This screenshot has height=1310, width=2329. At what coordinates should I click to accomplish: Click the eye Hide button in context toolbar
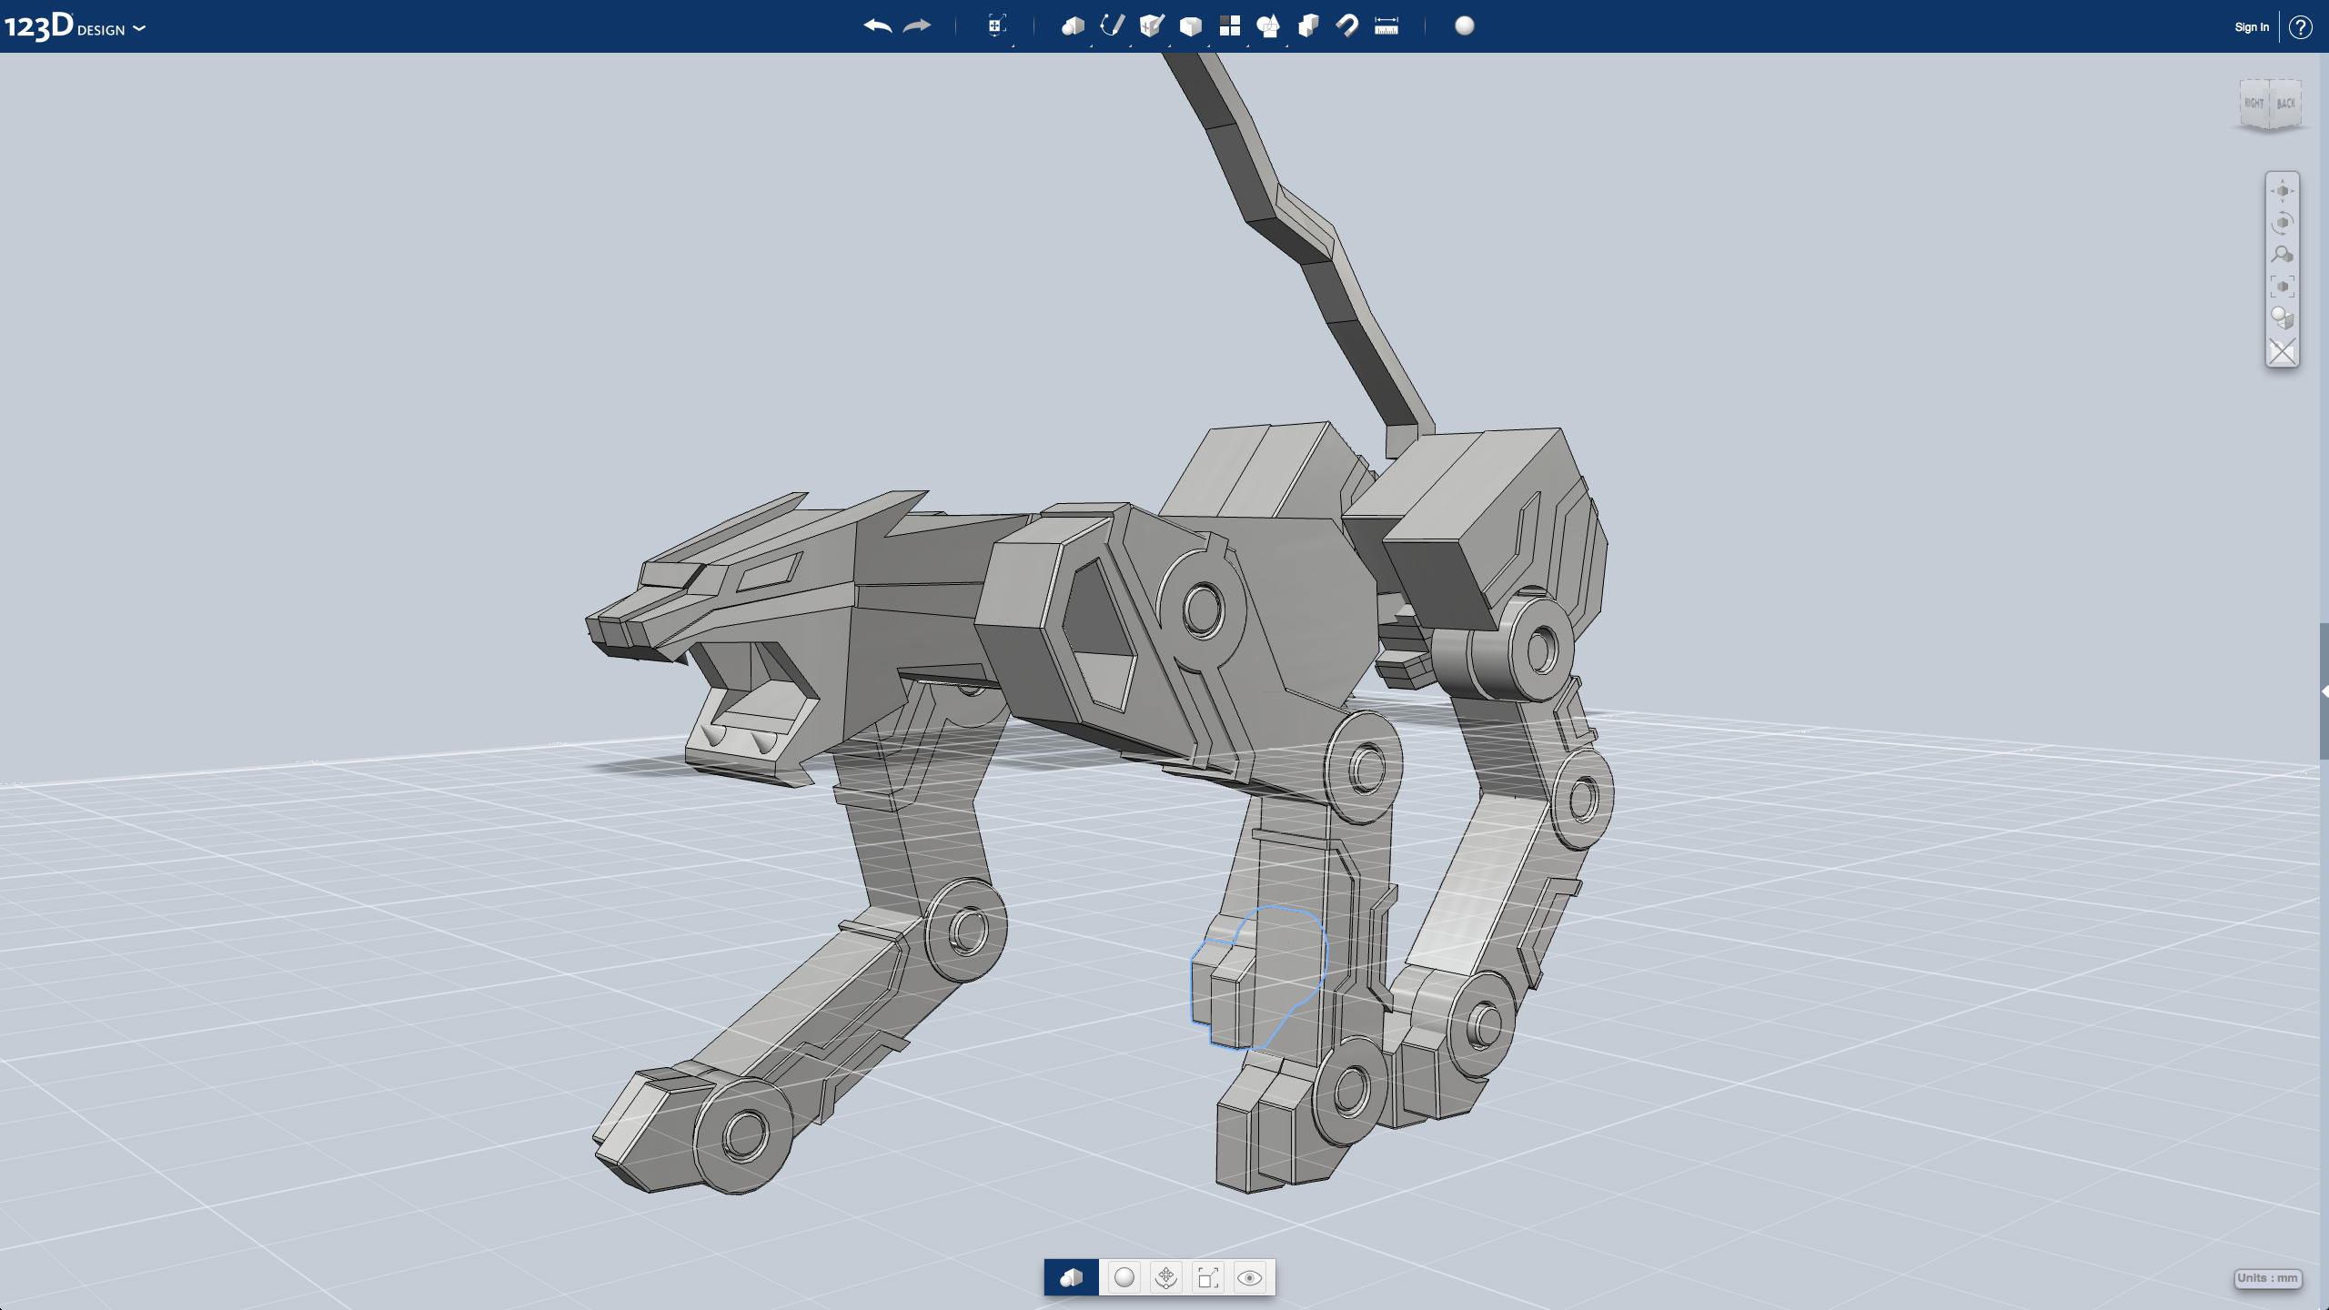pos(1249,1278)
